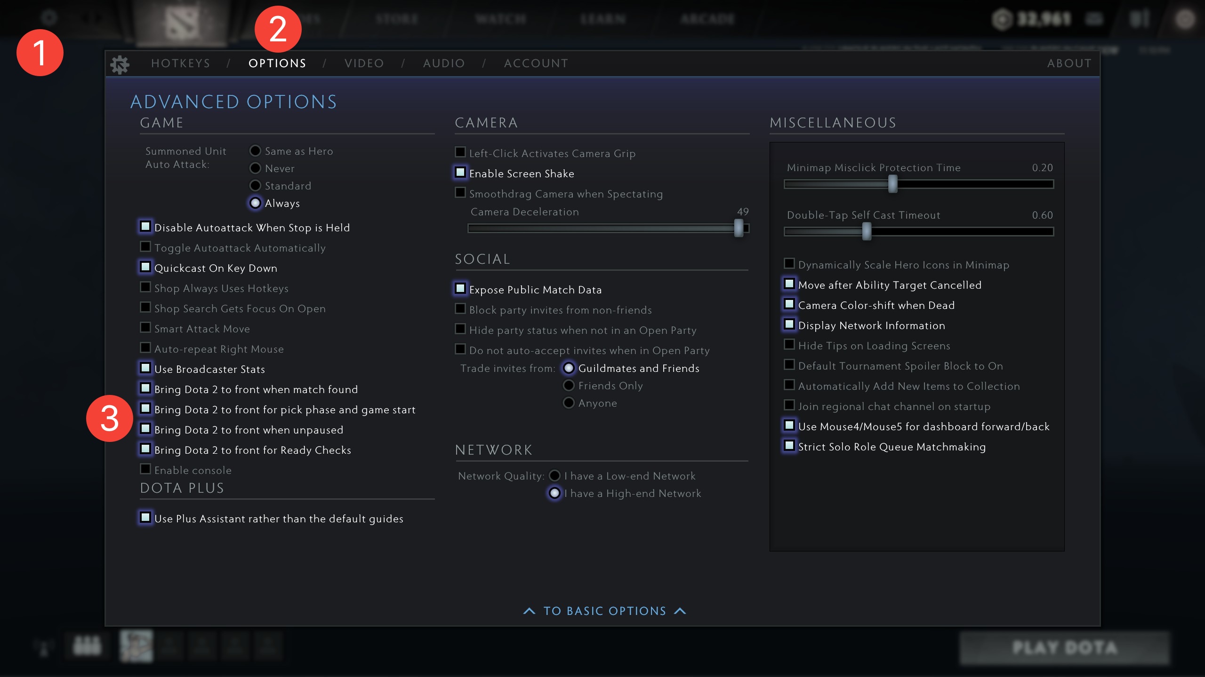Select the Options tab
Image resolution: width=1205 pixels, height=677 pixels.
[x=277, y=63]
